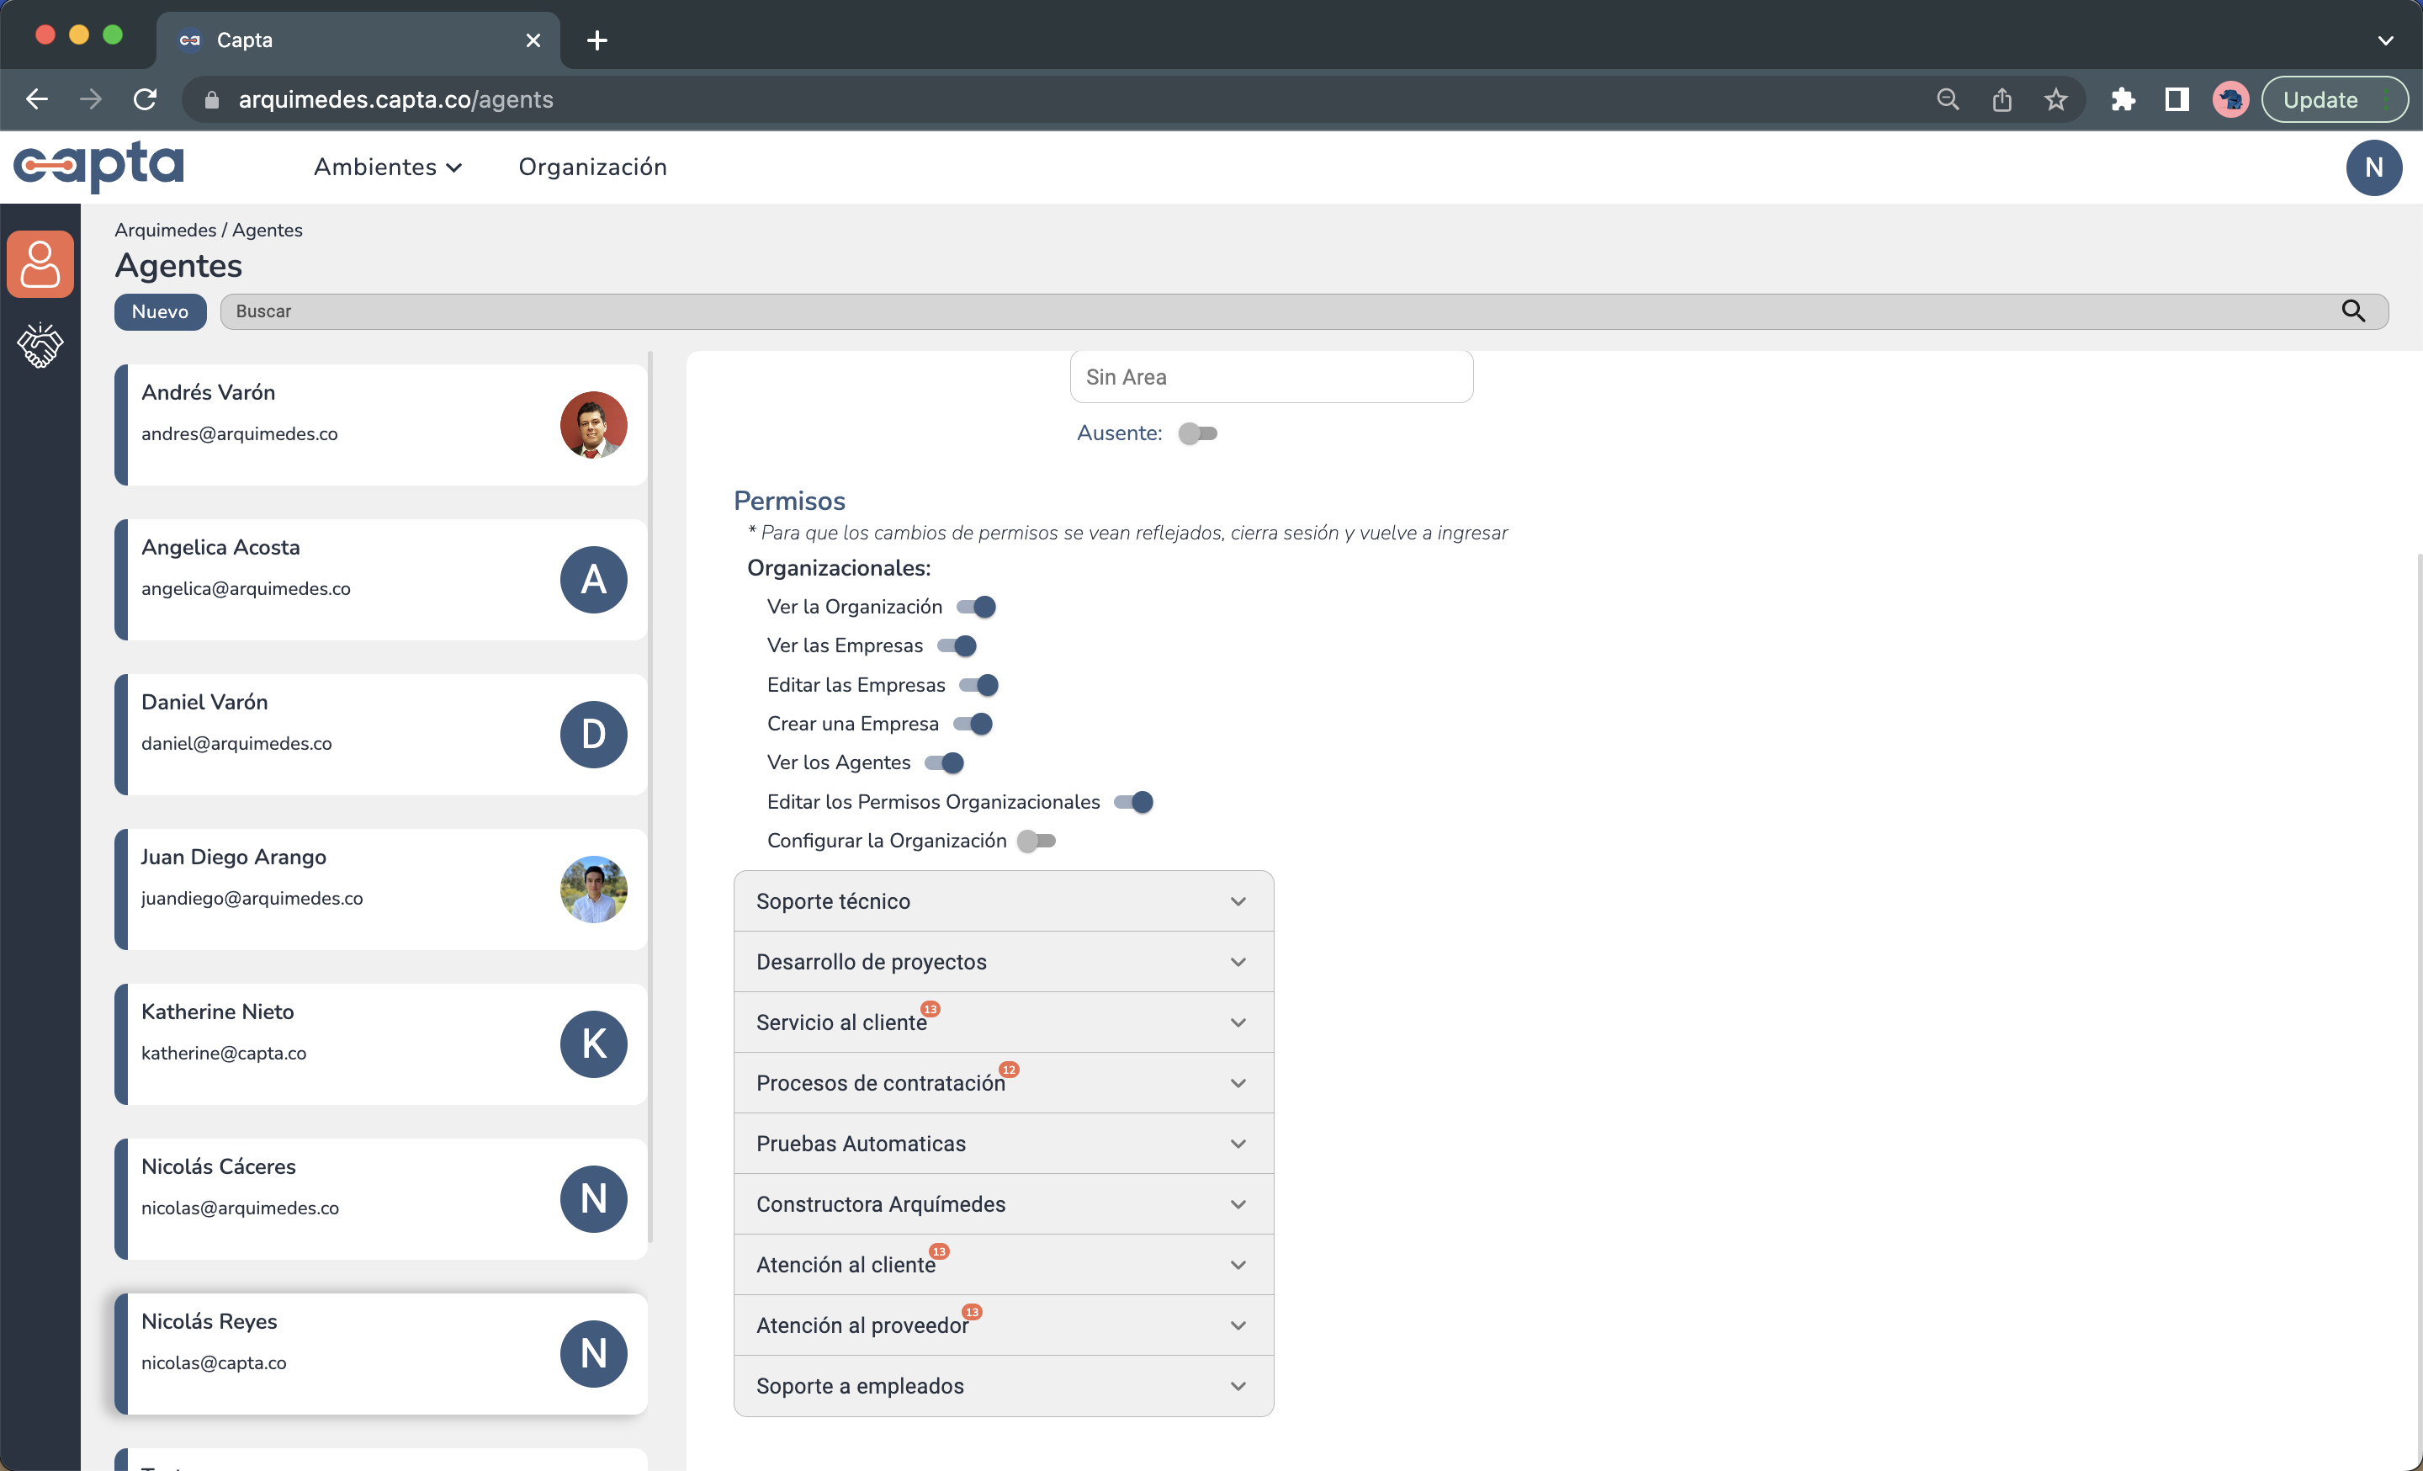Image resolution: width=2423 pixels, height=1471 pixels.
Task: Expand the Soporte técnico section
Action: [1003, 900]
